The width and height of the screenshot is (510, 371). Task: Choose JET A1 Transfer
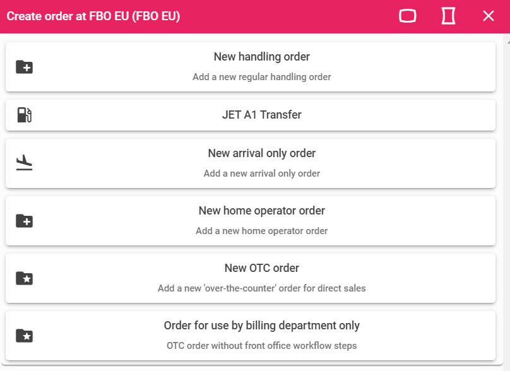[251, 115]
